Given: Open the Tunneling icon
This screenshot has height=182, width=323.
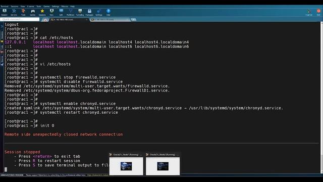Looking at the screenshot, I should click(80, 12).
